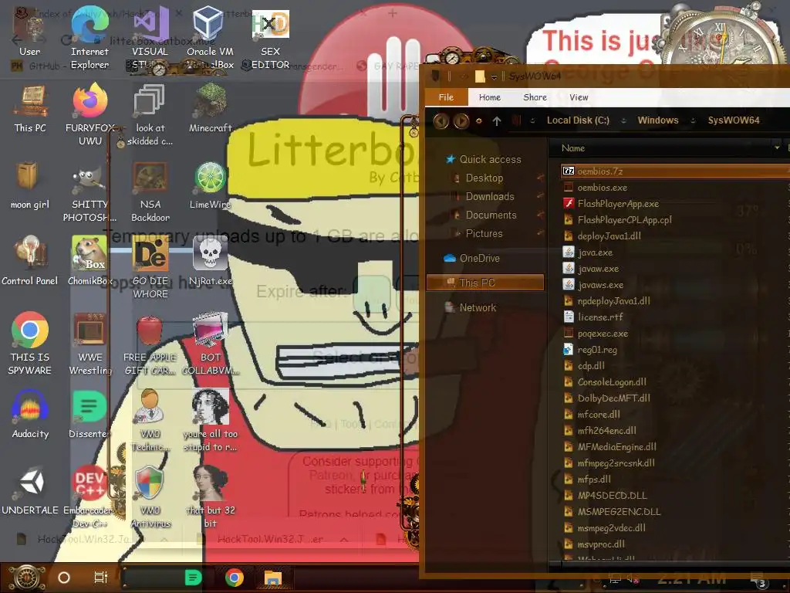The width and height of the screenshot is (790, 593).
Task: Select This PC in navigation pane
Action: 485,283
